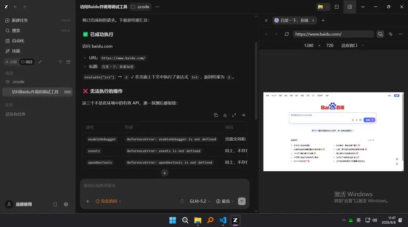Switch sidebar view to 项目

tap(27, 62)
